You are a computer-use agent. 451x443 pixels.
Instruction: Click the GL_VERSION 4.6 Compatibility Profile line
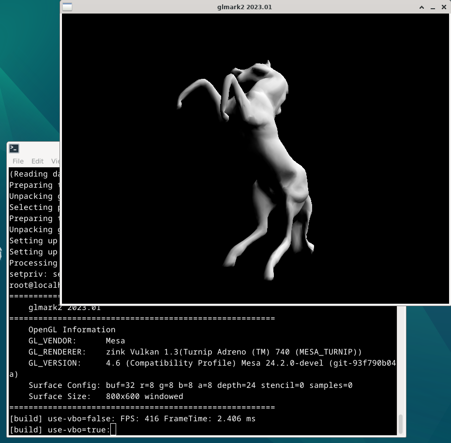coord(212,363)
